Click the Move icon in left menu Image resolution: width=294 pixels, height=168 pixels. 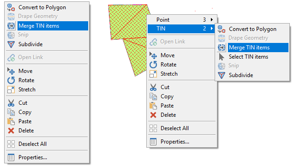point(11,71)
